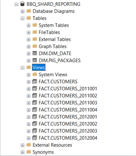This screenshot has width=136, height=156.
Task: Collapse the Tables folder
Action: [x=22, y=18]
